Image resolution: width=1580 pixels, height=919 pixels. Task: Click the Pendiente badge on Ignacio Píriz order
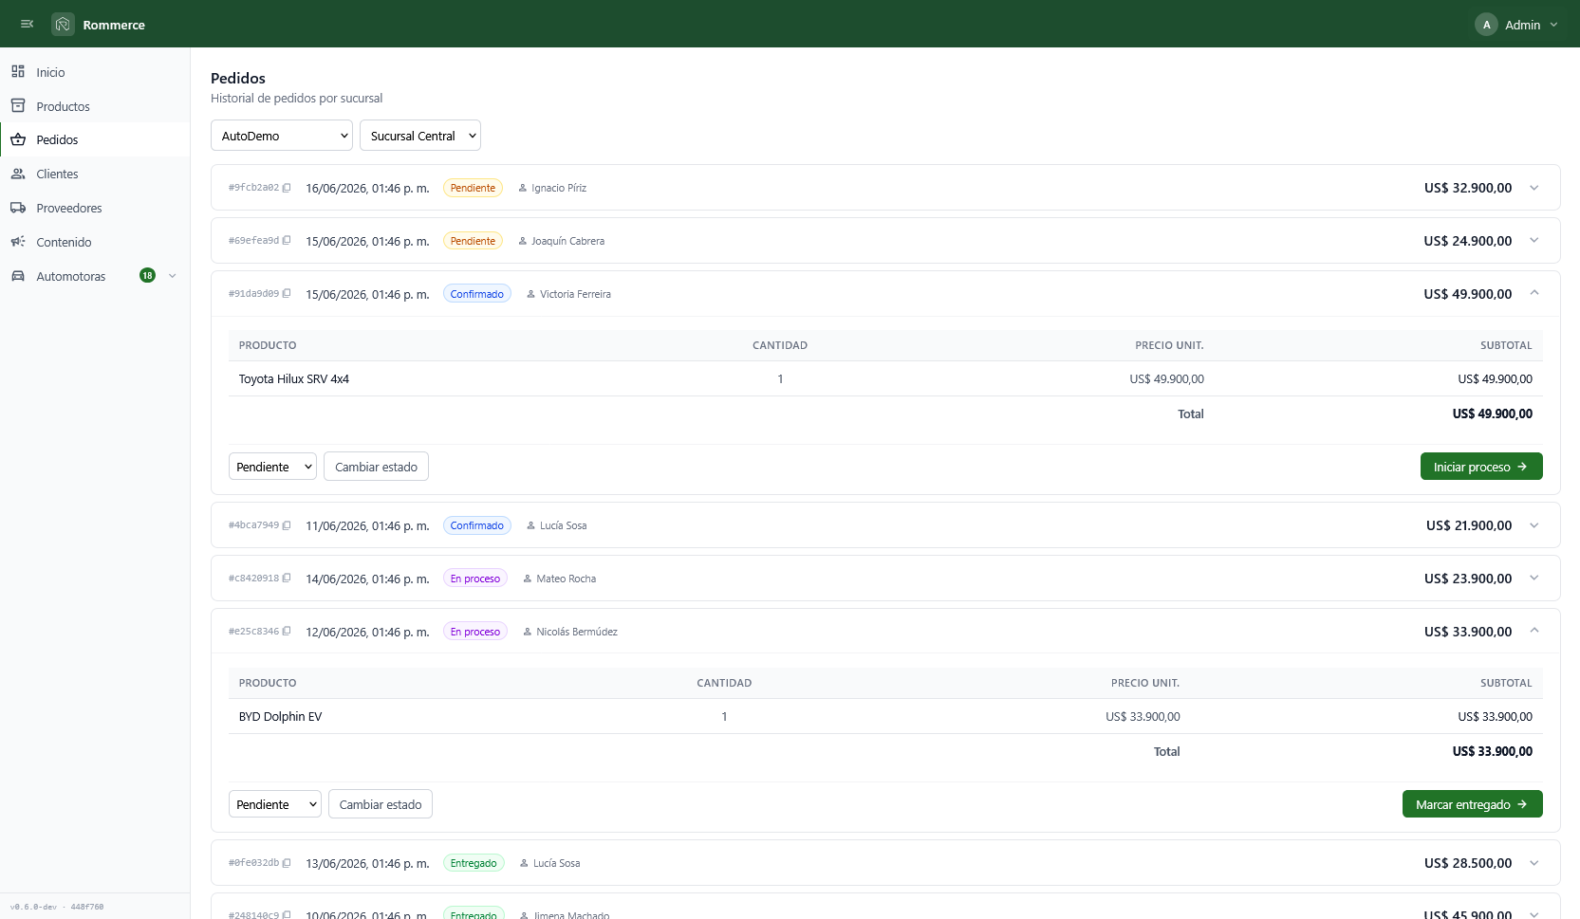tap(473, 188)
